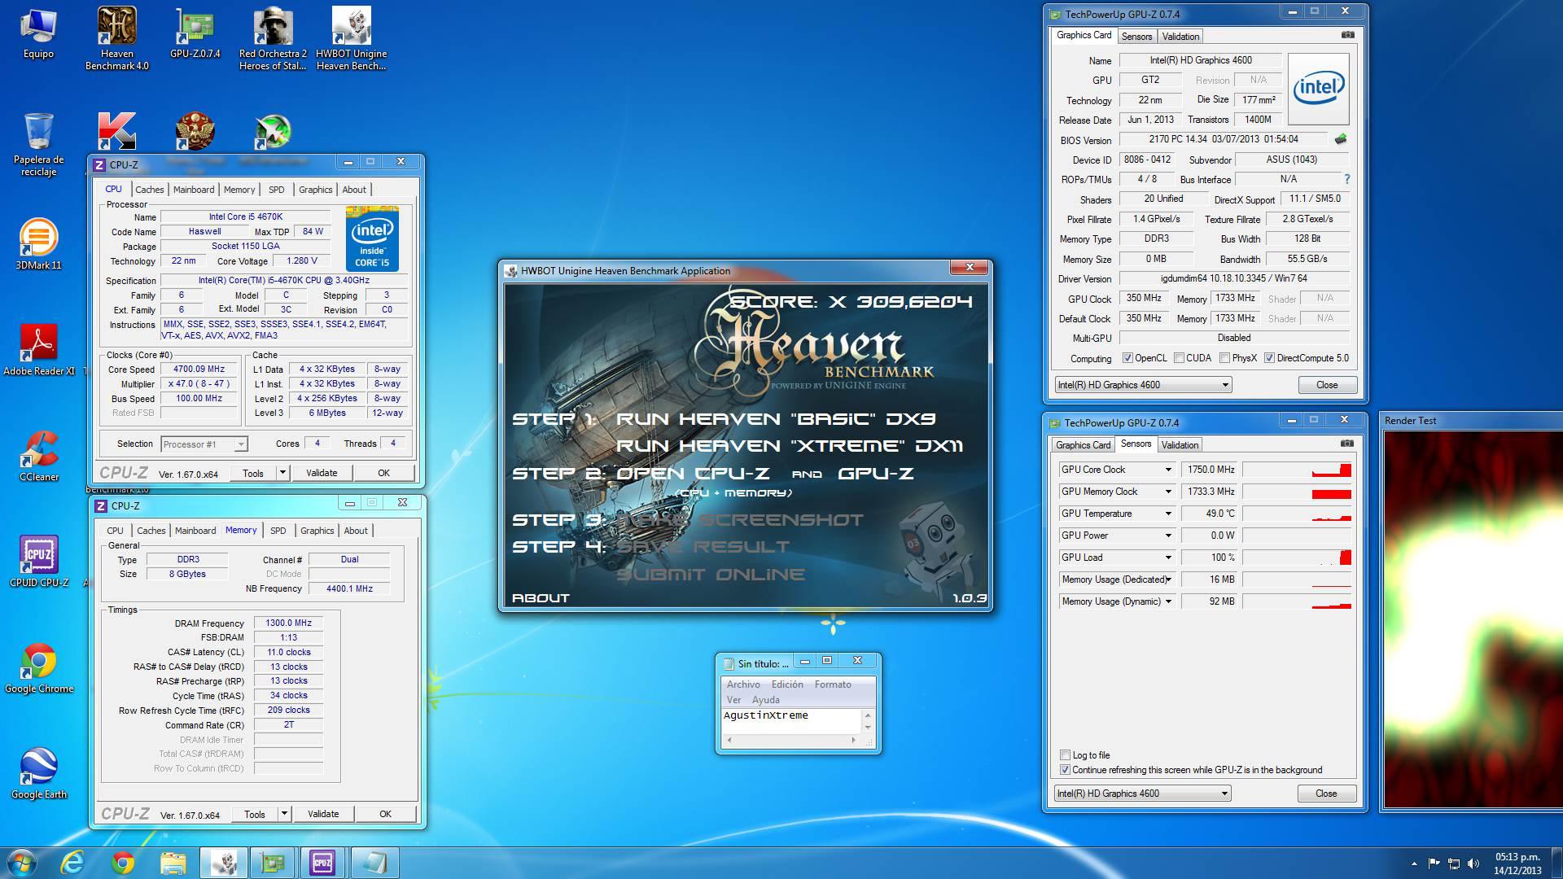Open Google Earth desktop shortcut
1563x879 pixels.
coord(38,773)
